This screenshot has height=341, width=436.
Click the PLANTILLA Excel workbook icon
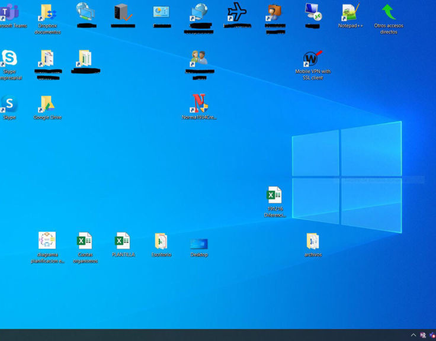click(x=123, y=241)
